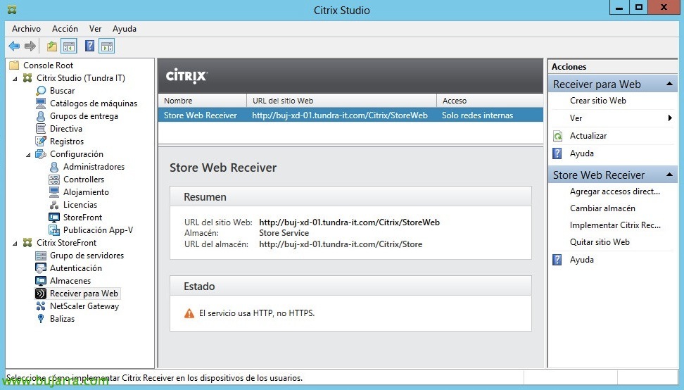Collapse the Configuración tree node
Image resolution: width=684 pixels, height=390 pixels.
(x=28, y=155)
